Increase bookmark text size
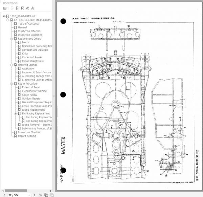This screenshot has width=203, height=197. 27,8
